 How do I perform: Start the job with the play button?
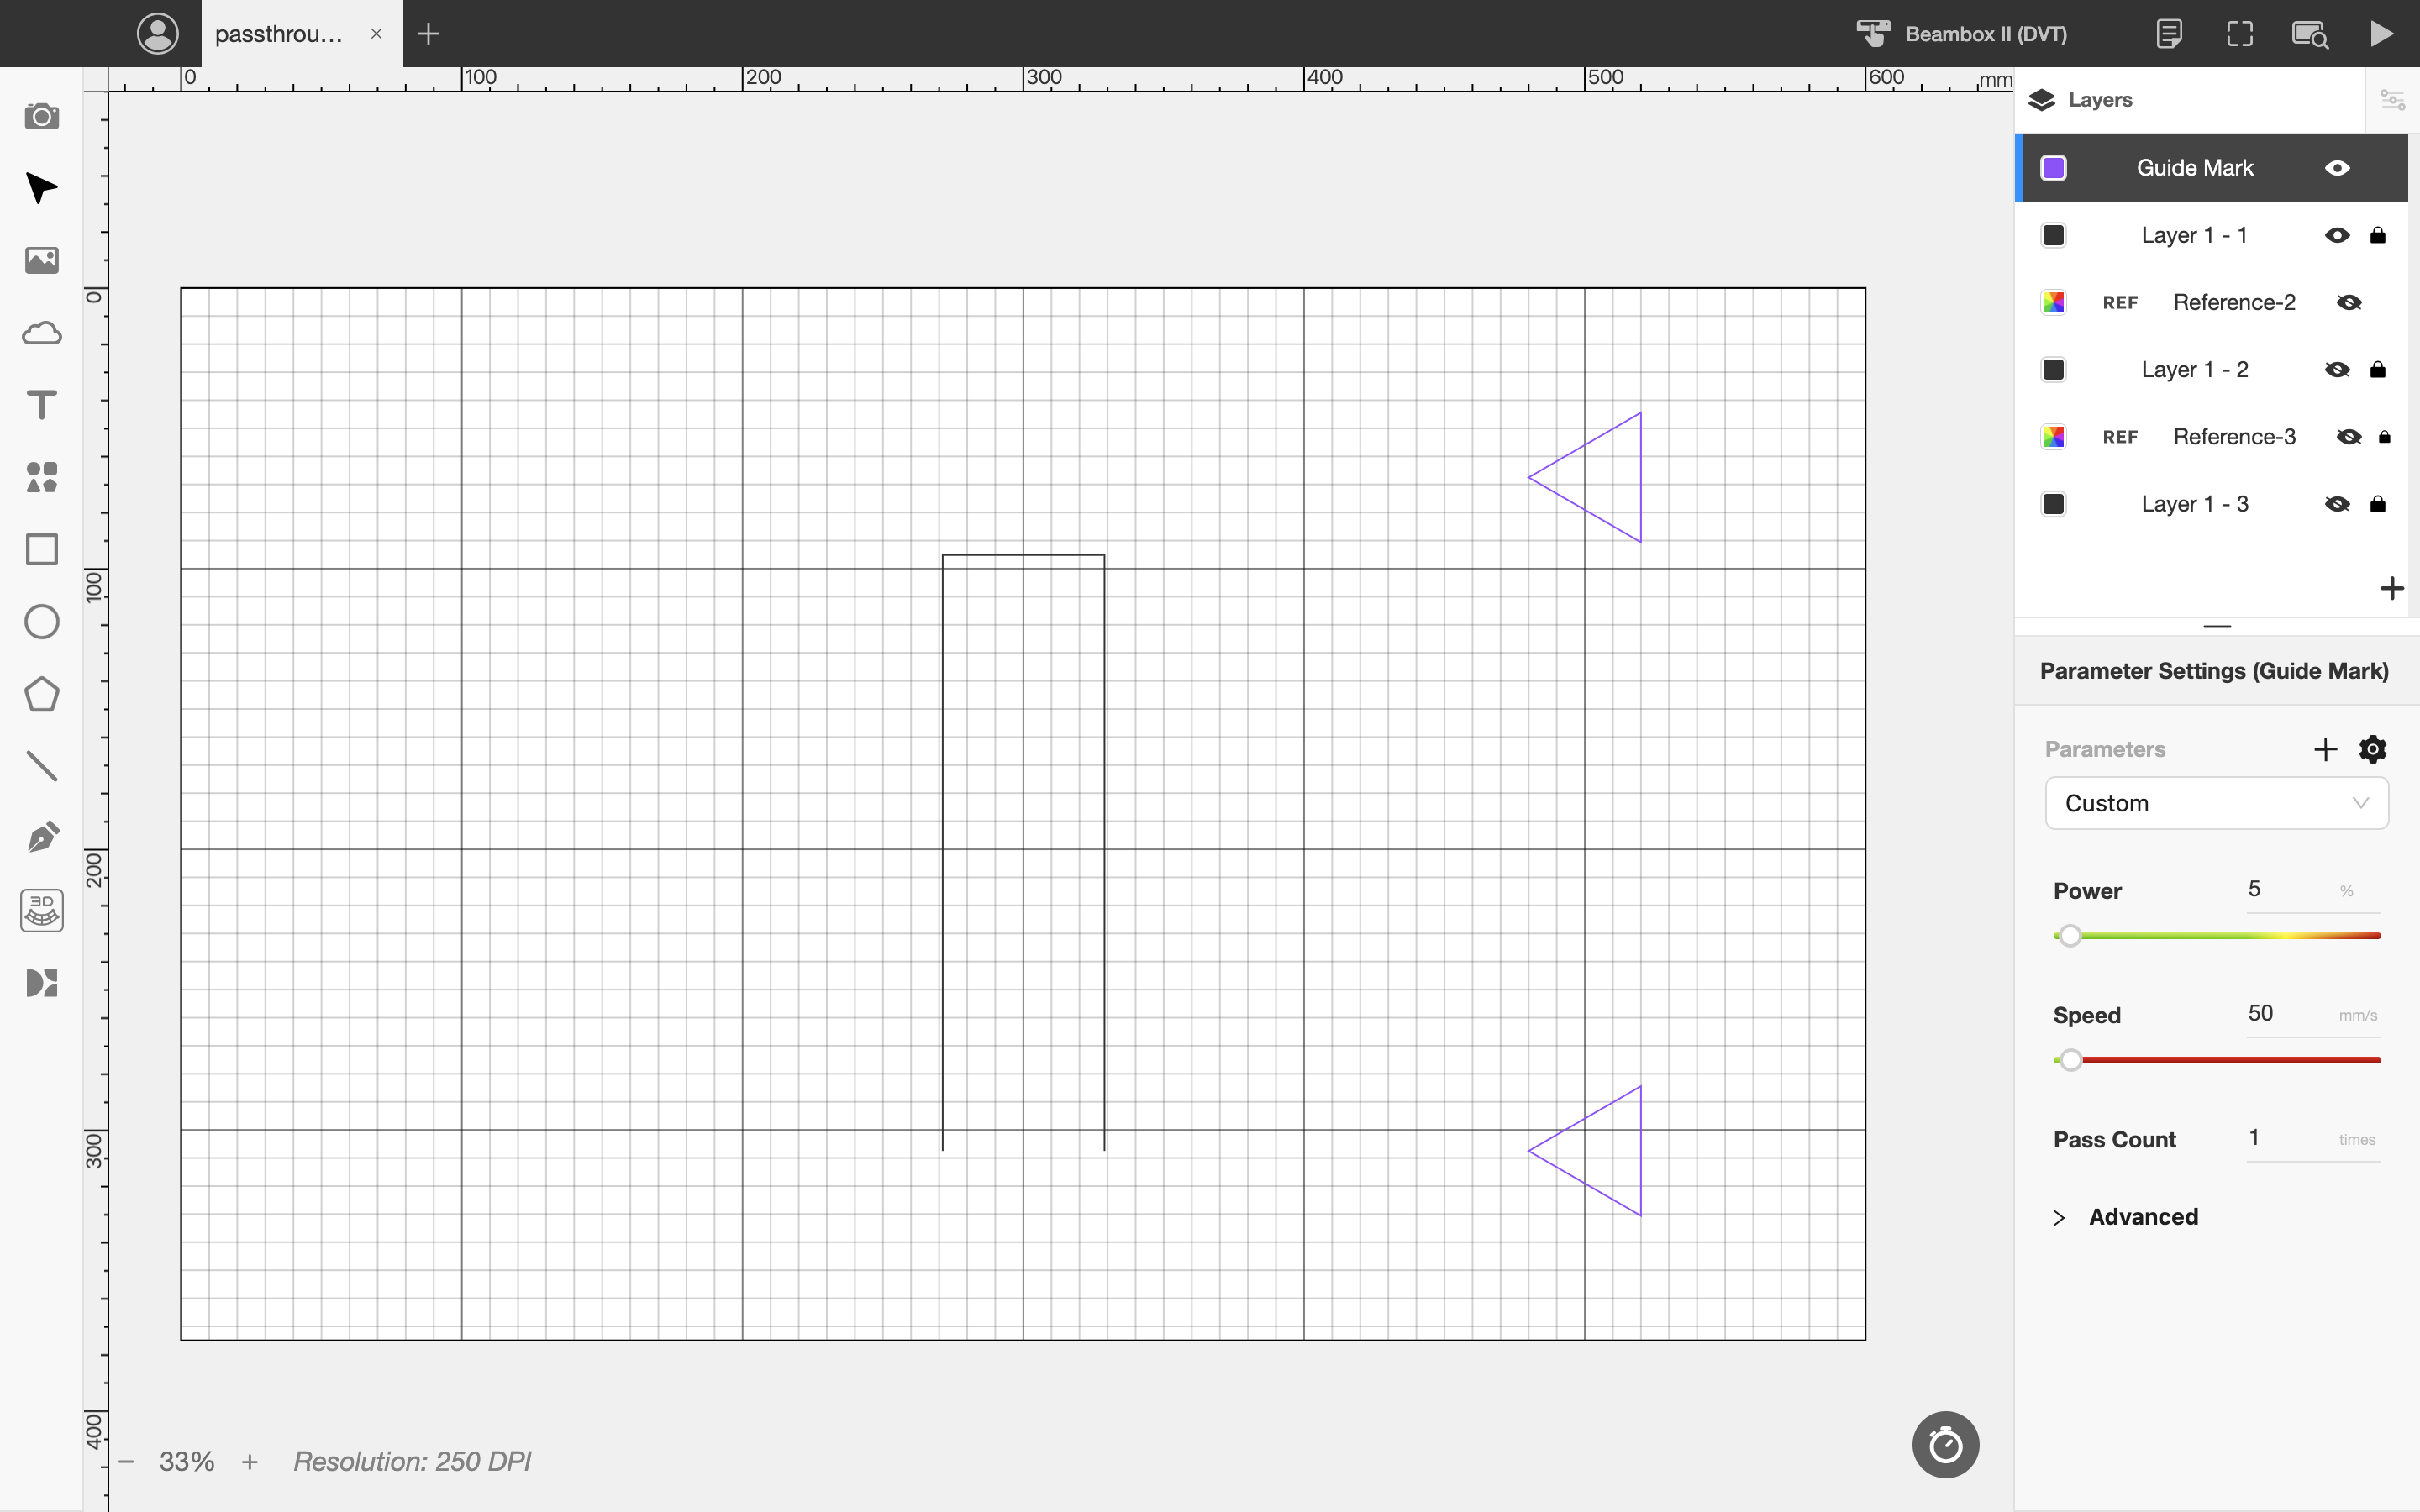point(2382,33)
